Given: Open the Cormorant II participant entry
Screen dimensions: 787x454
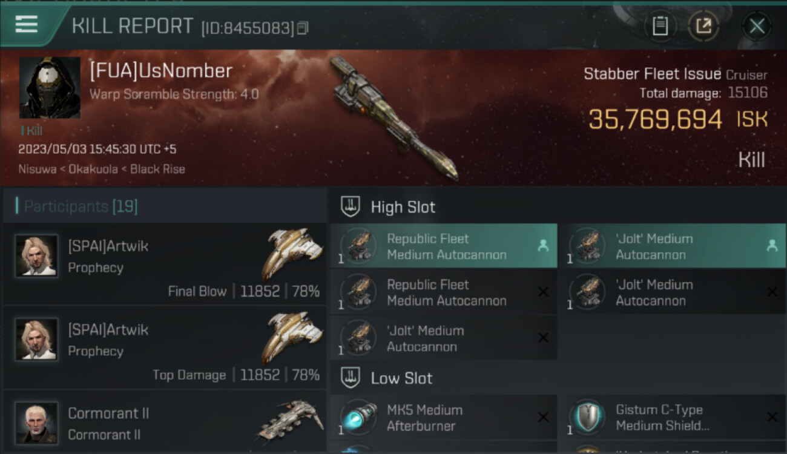Looking at the screenshot, I should tap(165, 423).
